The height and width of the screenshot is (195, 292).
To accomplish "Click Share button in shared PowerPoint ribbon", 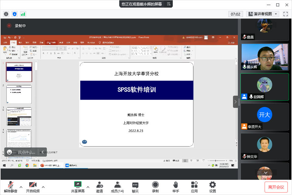I will coord(231,43).
